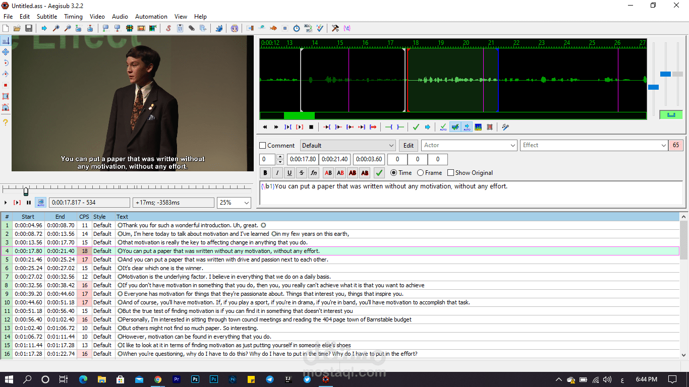The height and width of the screenshot is (387, 689).
Task: Select the Frame radio button
Action: [x=420, y=173]
